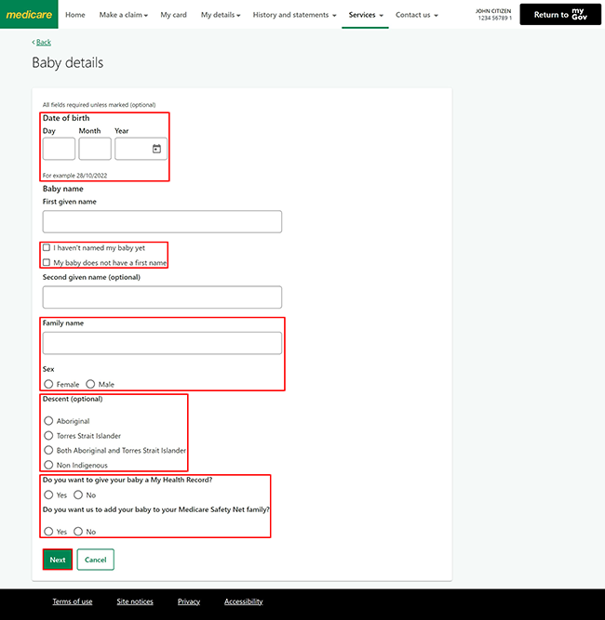Go to the Home page
Screen dimensions: 605x620
[75, 15]
